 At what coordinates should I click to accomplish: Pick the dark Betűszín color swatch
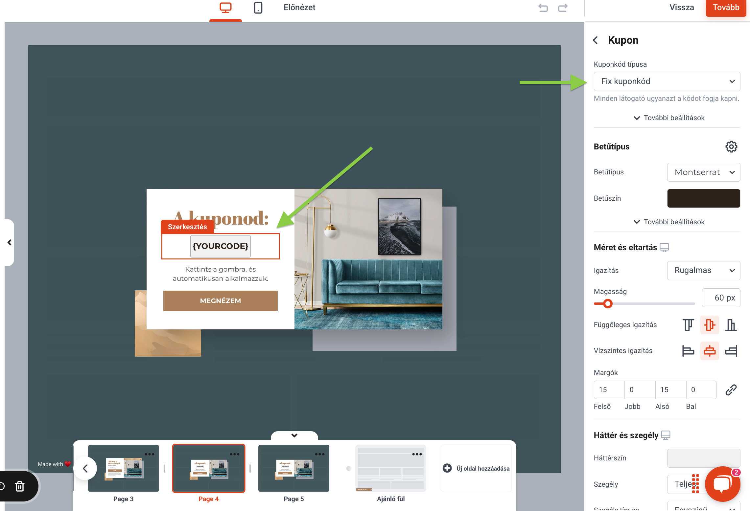pyautogui.click(x=704, y=198)
